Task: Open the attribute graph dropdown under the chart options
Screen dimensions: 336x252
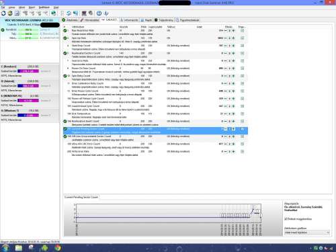Action: pyautogui.click(x=306, y=233)
